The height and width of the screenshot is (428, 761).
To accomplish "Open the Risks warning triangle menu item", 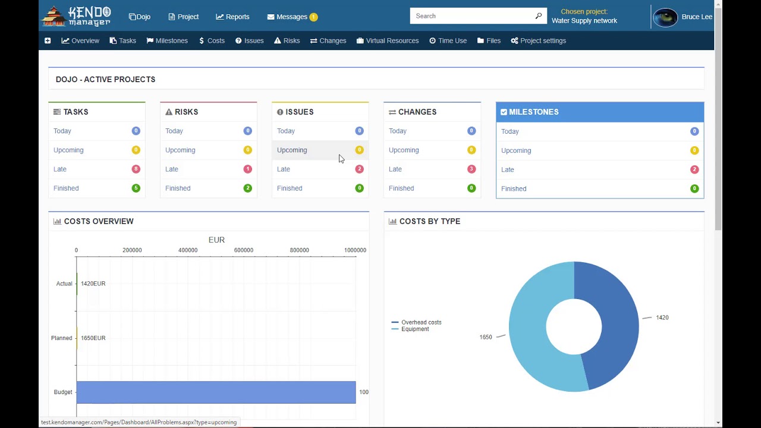I will pyautogui.click(x=287, y=40).
